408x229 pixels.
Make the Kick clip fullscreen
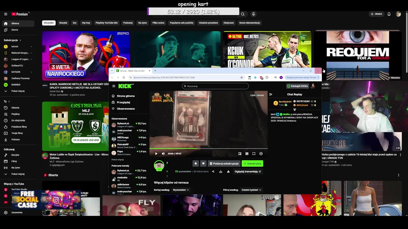pos(254,154)
